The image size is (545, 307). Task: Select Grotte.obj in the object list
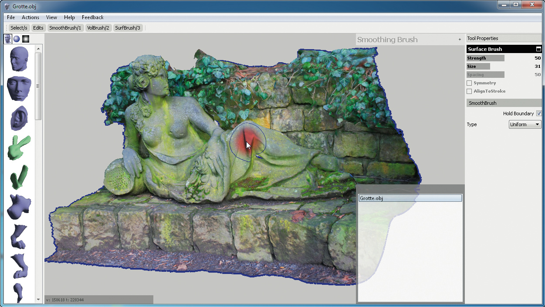tap(410, 198)
